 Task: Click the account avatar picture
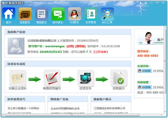16,46
